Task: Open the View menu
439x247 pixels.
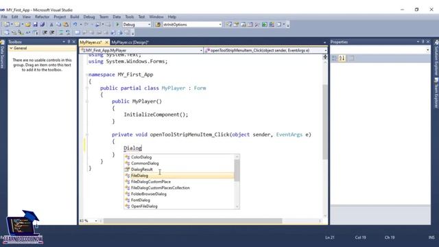Action: (27, 16)
